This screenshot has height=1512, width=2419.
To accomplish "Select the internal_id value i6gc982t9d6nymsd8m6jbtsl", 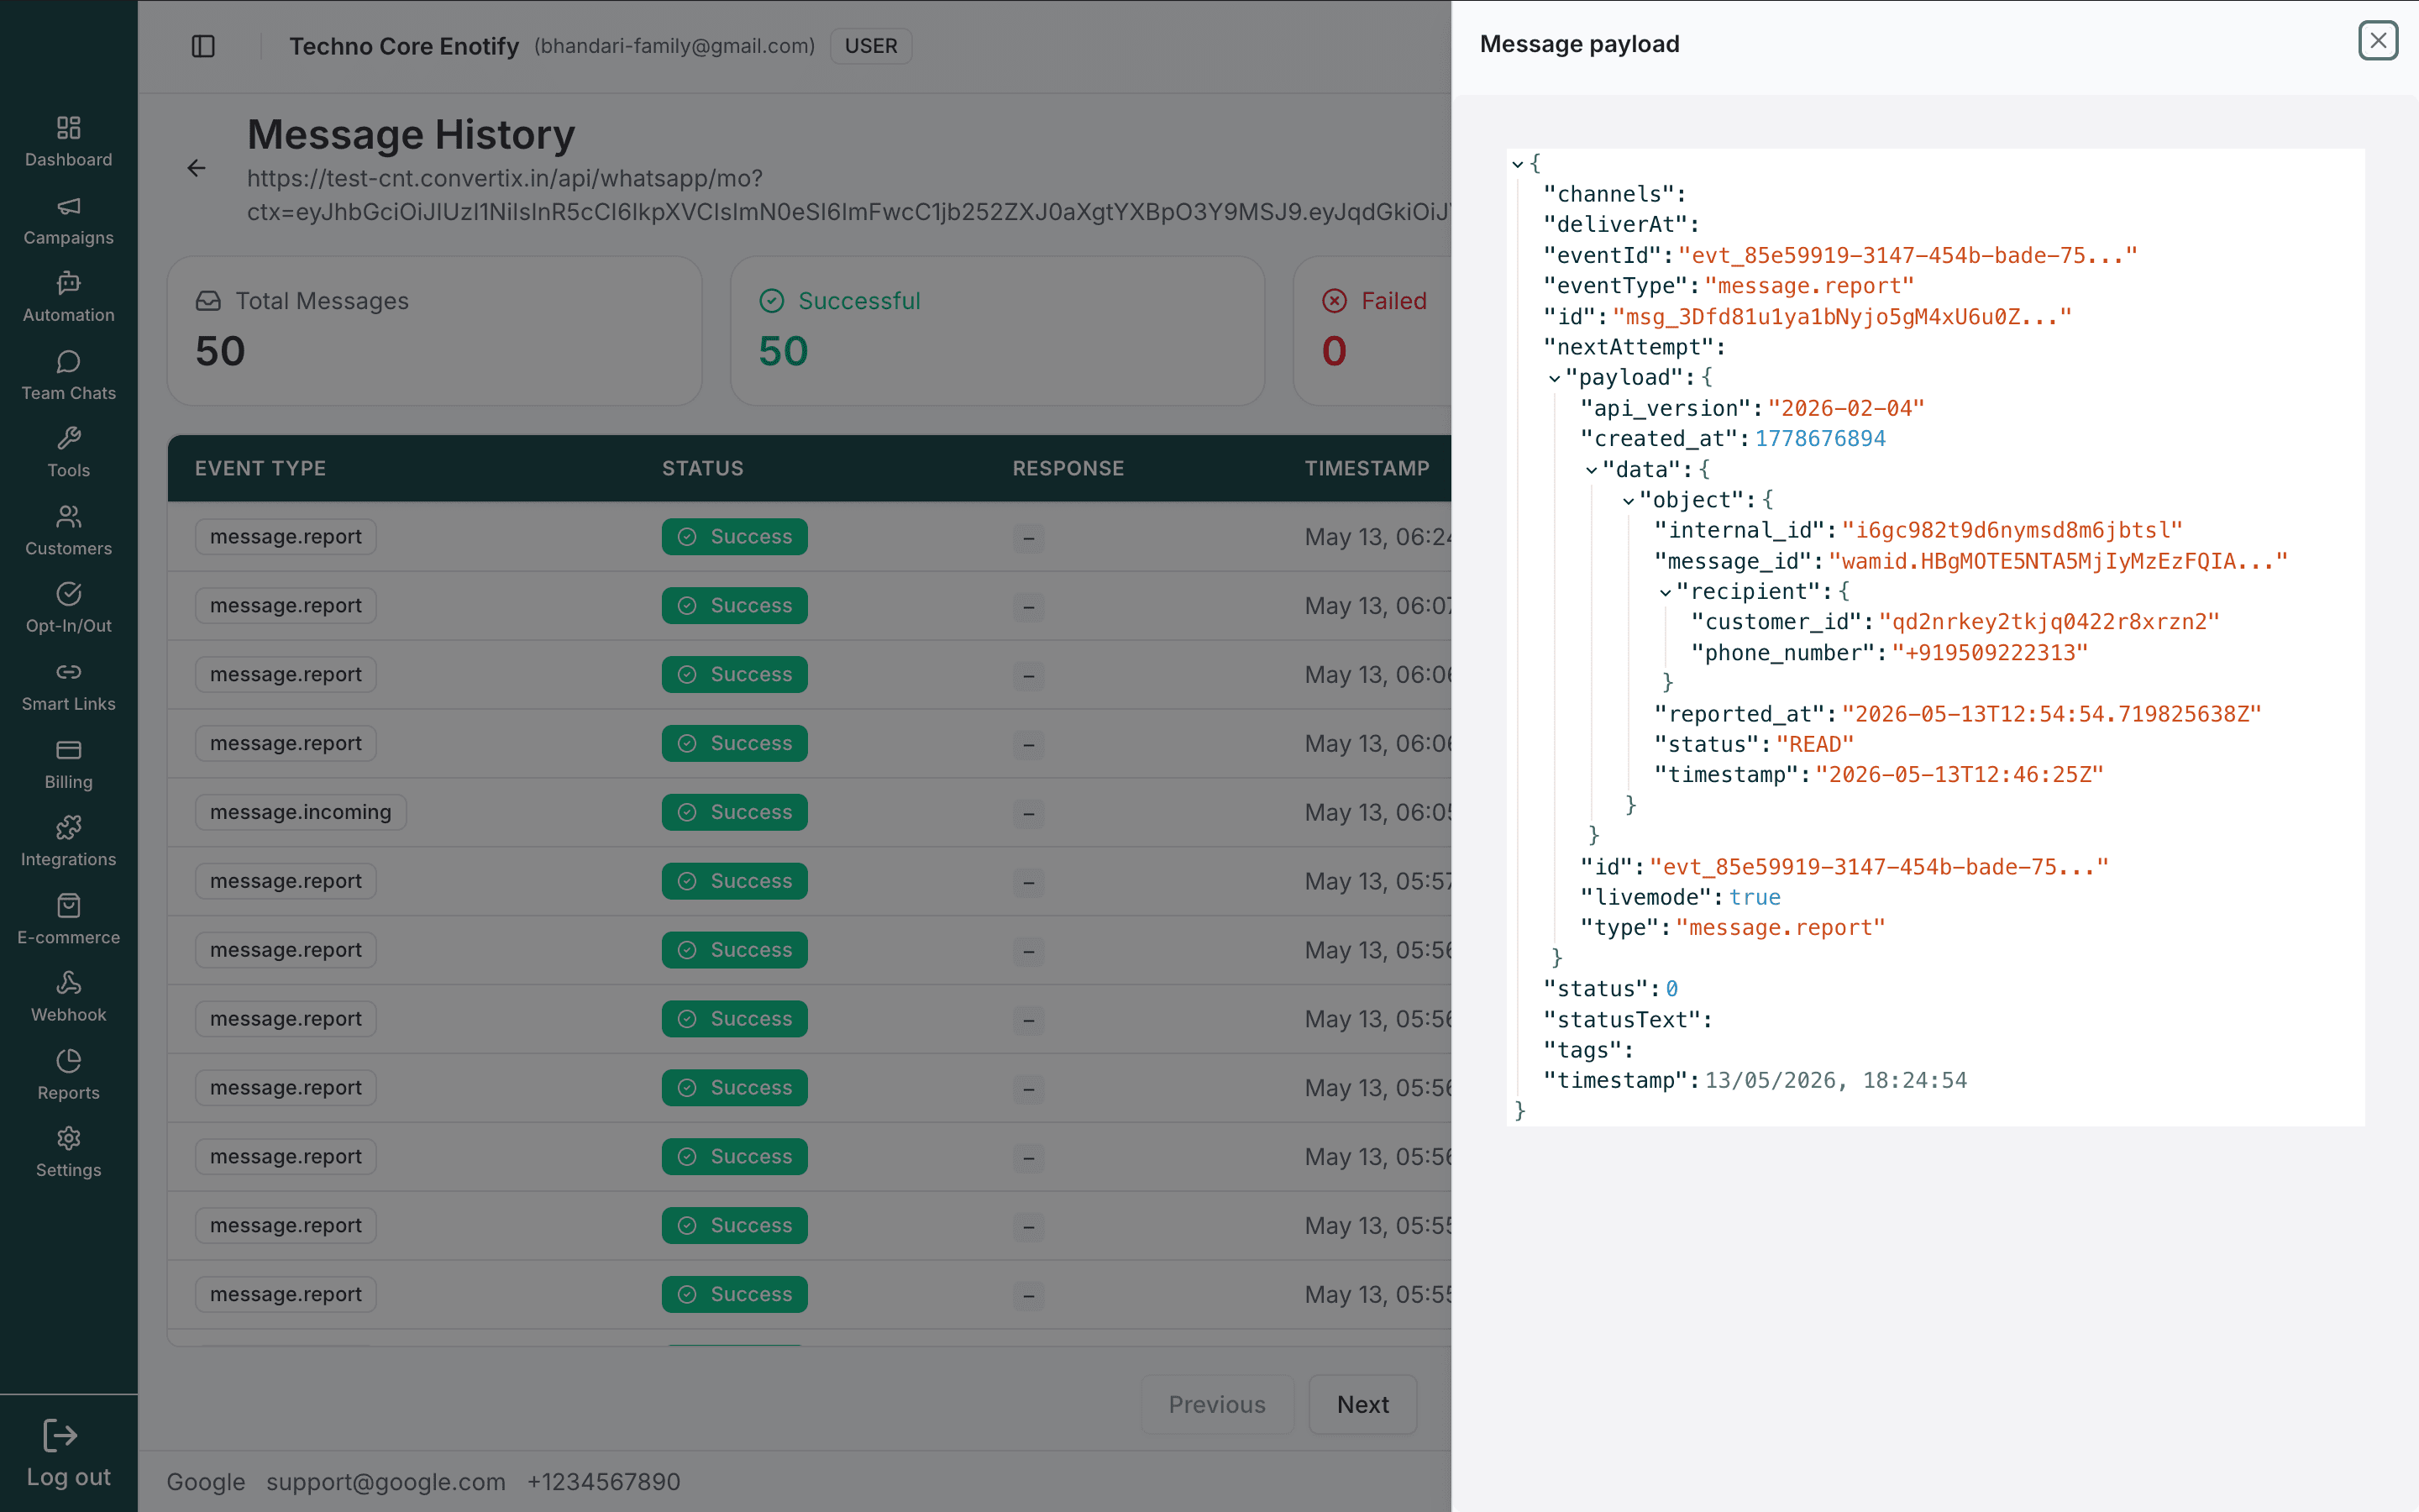I will [x=2012, y=530].
